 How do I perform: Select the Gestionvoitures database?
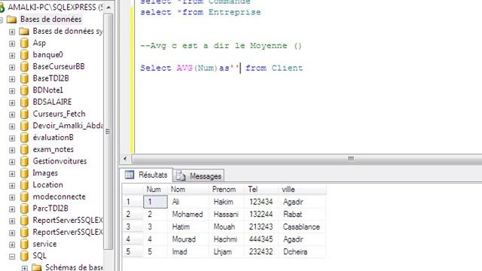[x=59, y=161]
